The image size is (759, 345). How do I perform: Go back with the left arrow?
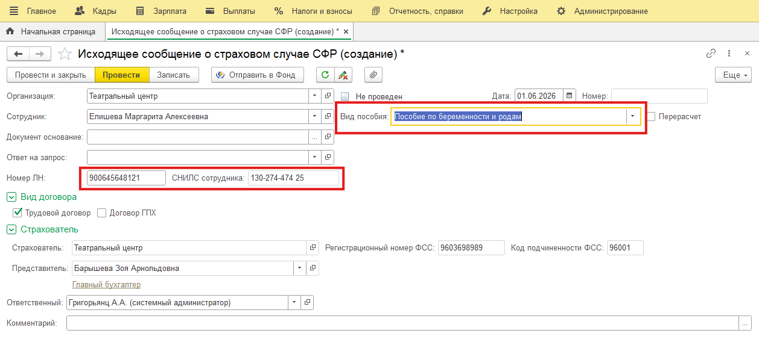pyautogui.click(x=18, y=54)
